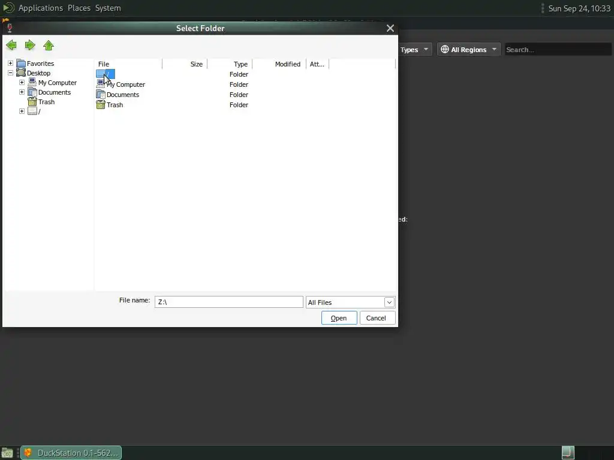Select Trash in the file list
The image size is (614, 460).
pyautogui.click(x=115, y=105)
